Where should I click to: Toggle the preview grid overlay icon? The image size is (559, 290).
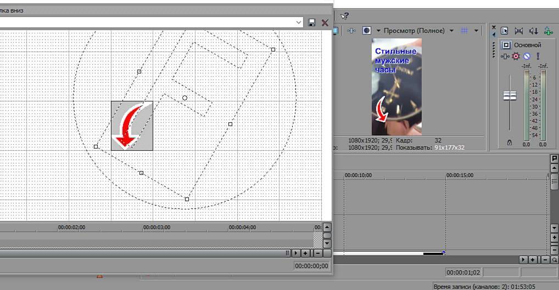click(x=464, y=31)
